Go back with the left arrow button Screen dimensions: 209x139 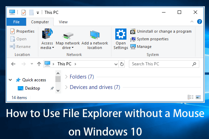(x=13, y=64)
